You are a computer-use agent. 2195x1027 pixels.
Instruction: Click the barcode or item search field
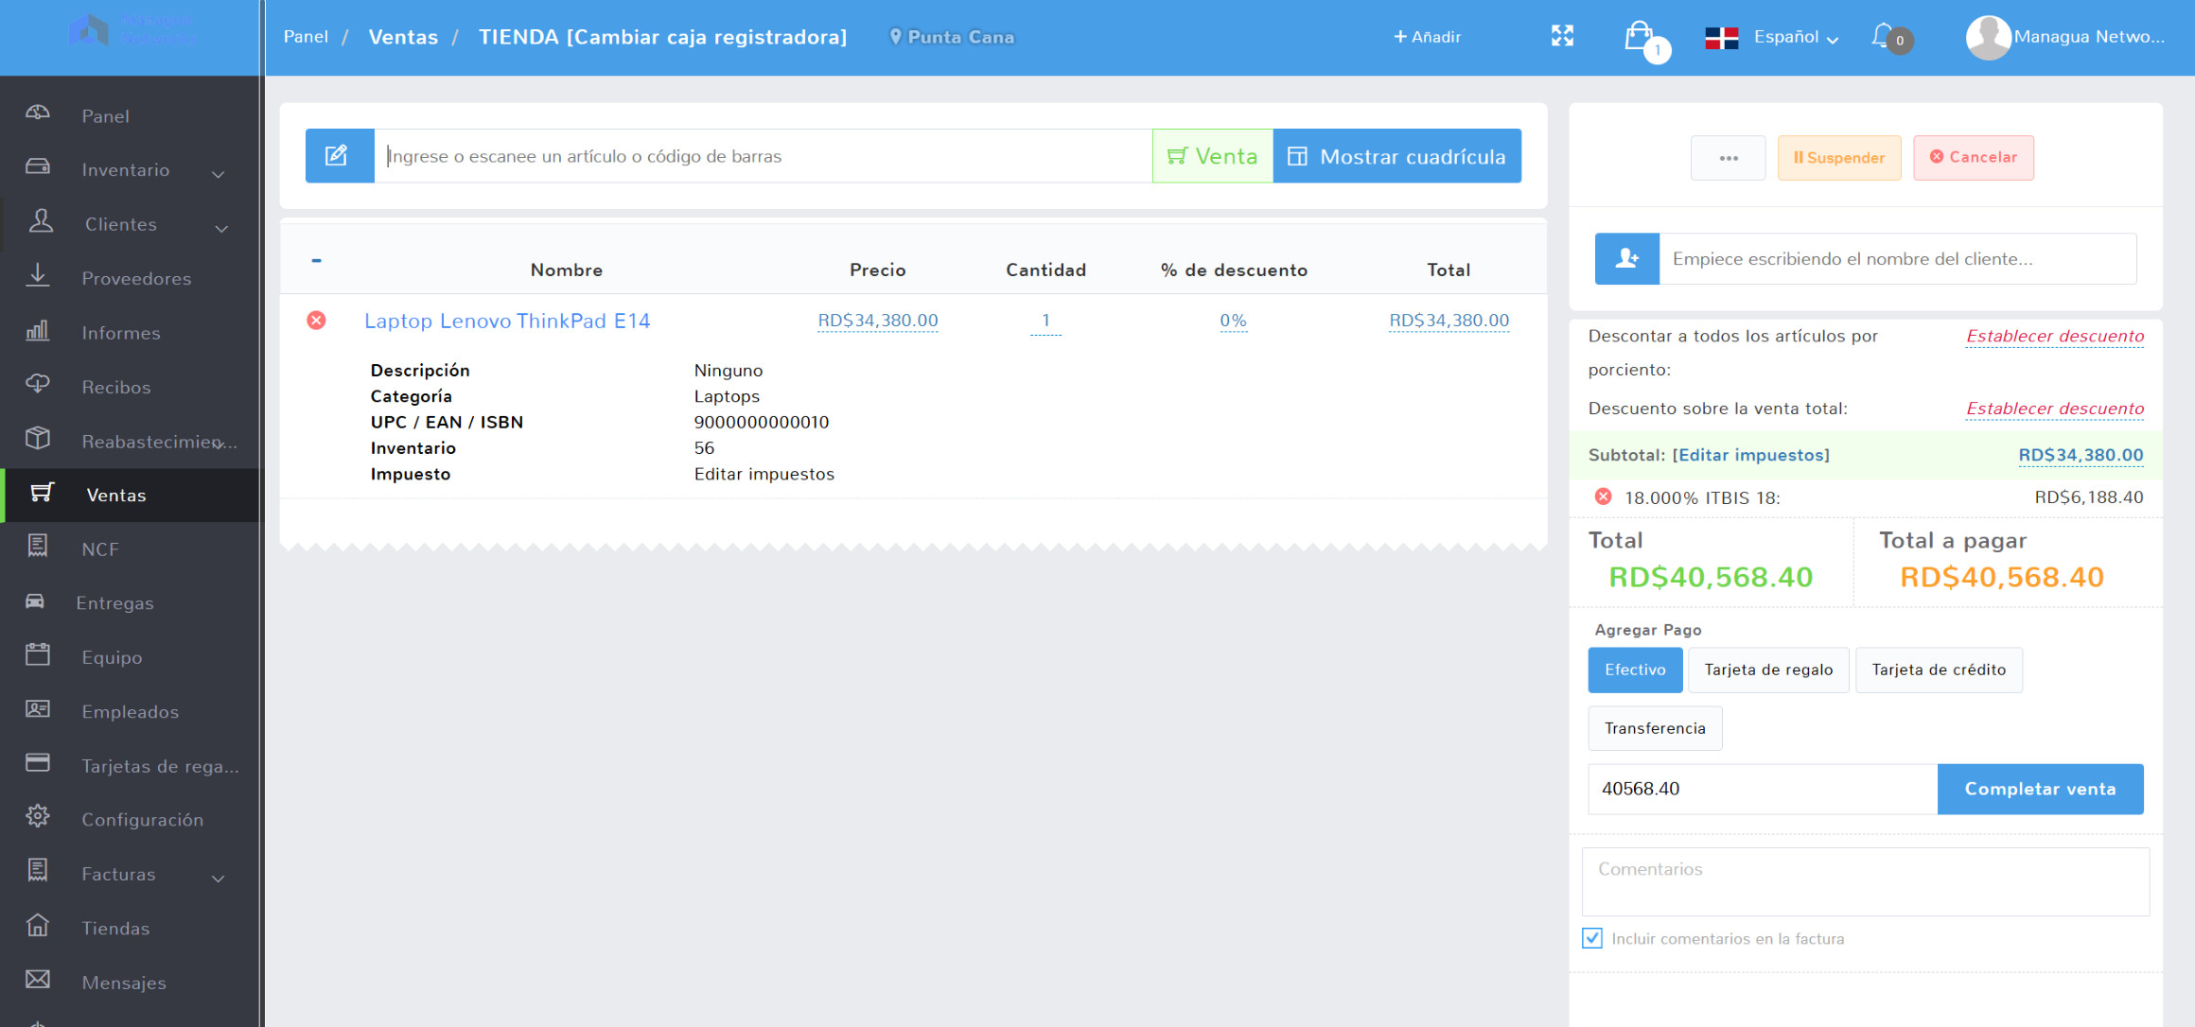point(764,156)
